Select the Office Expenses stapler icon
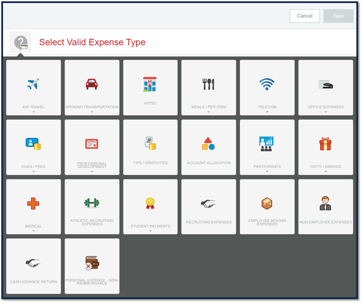Viewport: 362px width, 303px height. (x=326, y=84)
